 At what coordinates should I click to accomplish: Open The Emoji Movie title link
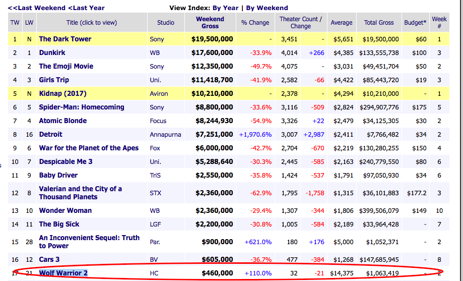pos(66,66)
